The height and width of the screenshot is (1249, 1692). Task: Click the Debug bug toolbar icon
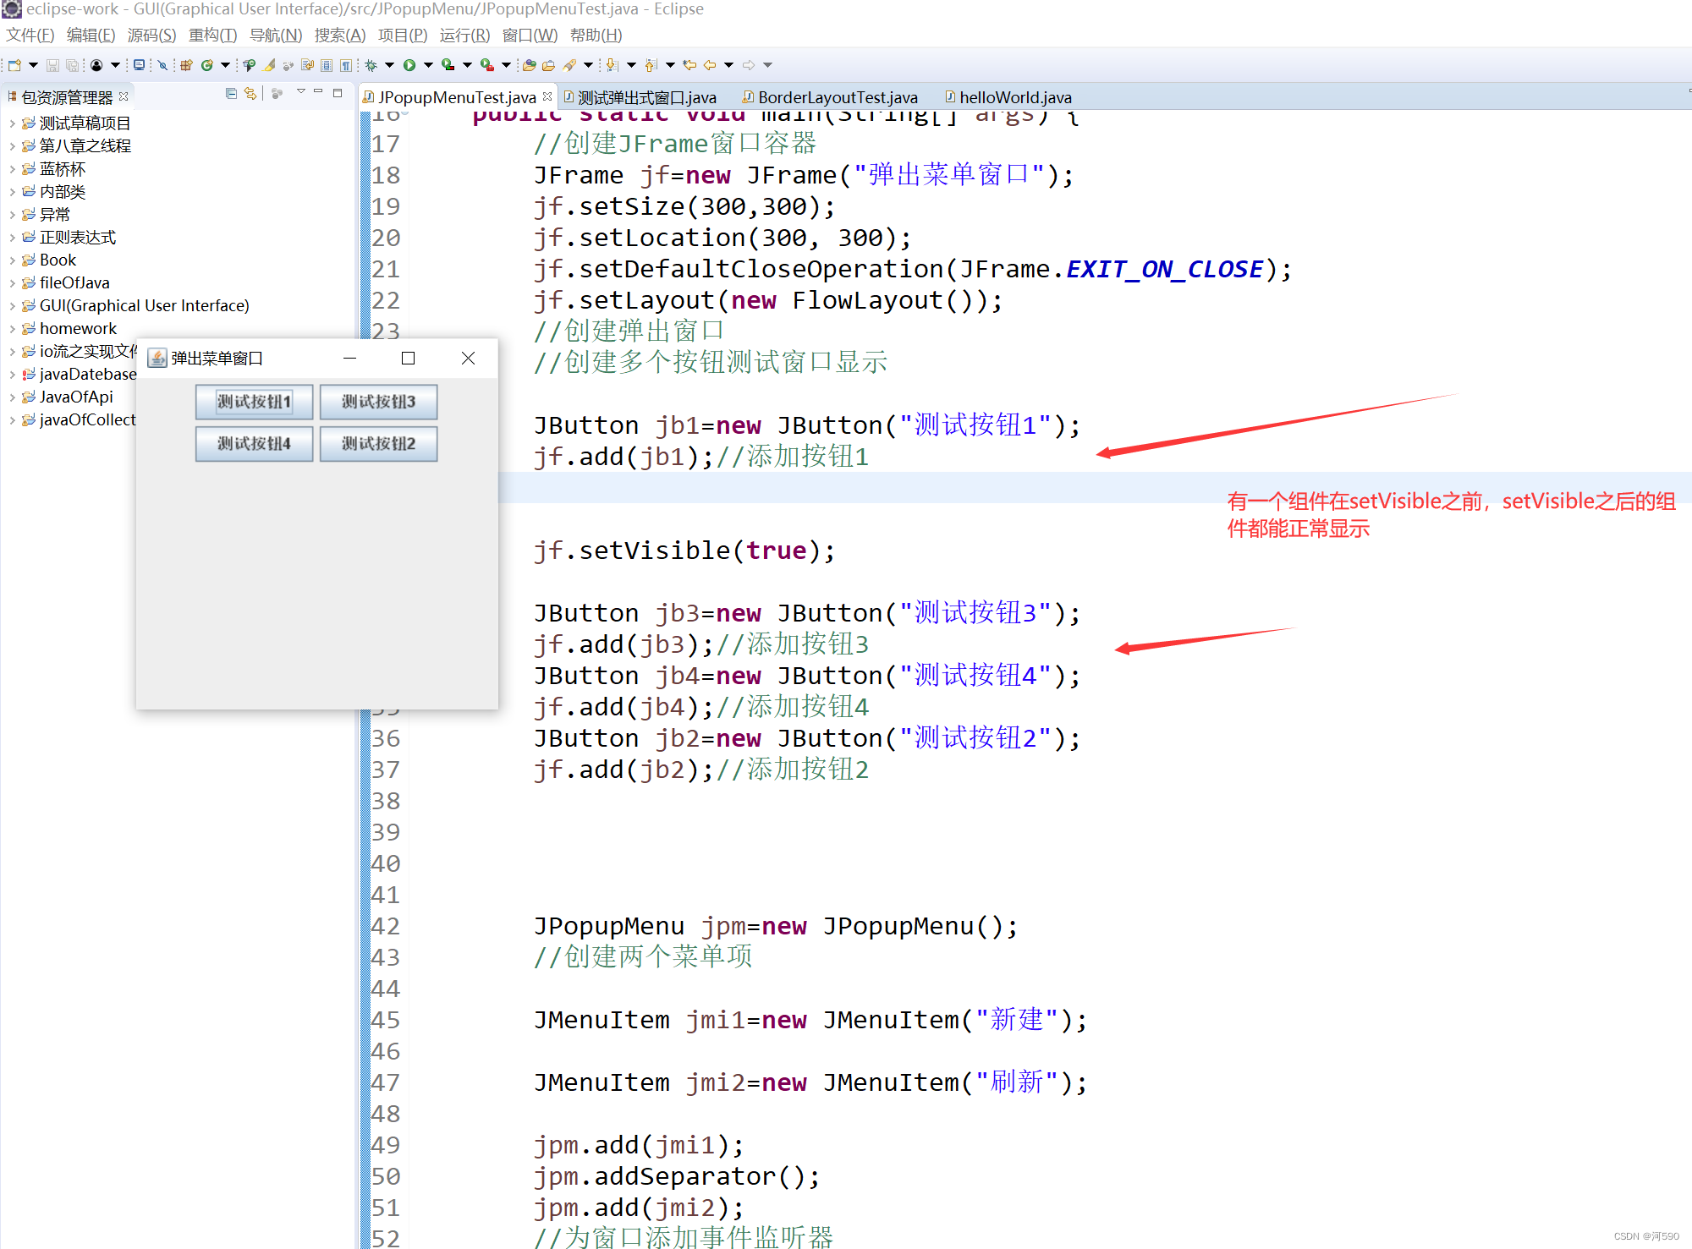[x=371, y=65]
